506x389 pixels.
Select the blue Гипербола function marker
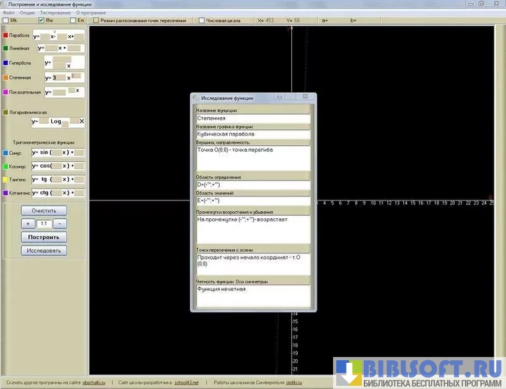(x=6, y=63)
